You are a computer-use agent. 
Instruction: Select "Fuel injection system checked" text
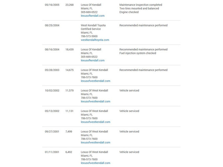138,53
